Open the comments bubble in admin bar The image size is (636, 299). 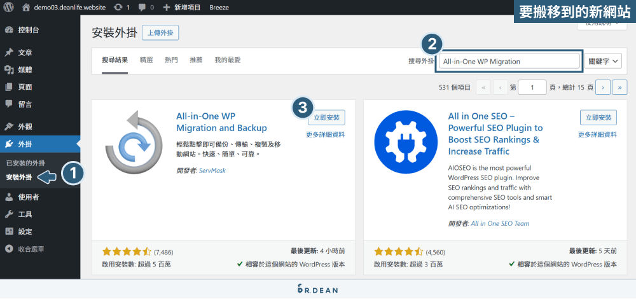click(x=146, y=7)
